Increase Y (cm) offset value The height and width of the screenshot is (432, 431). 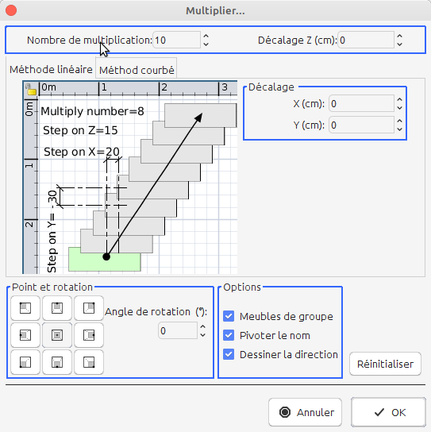click(399, 121)
